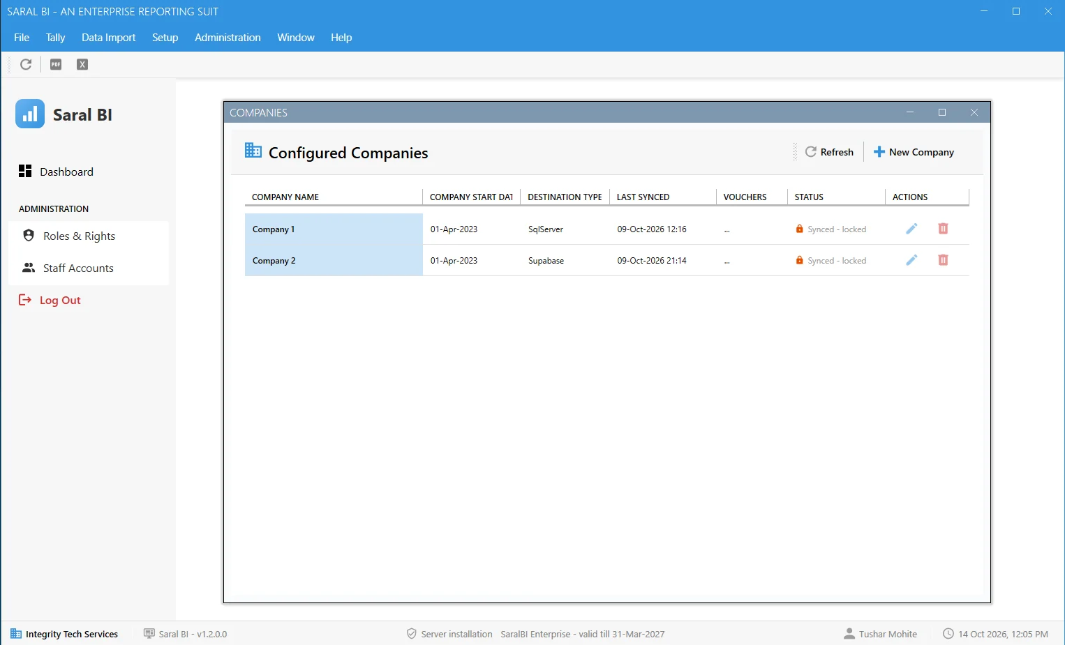Click Configured Companies building icon
This screenshot has width=1065, height=645.
(x=253, y=151)
